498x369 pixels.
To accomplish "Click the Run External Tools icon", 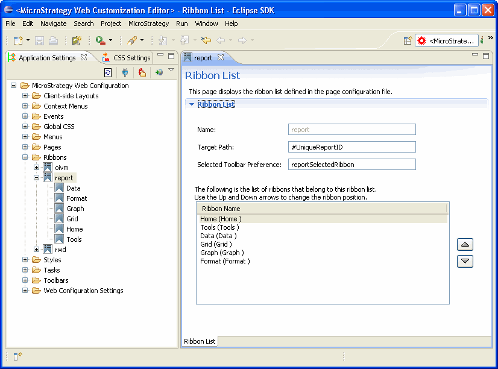I will (100, 40).
